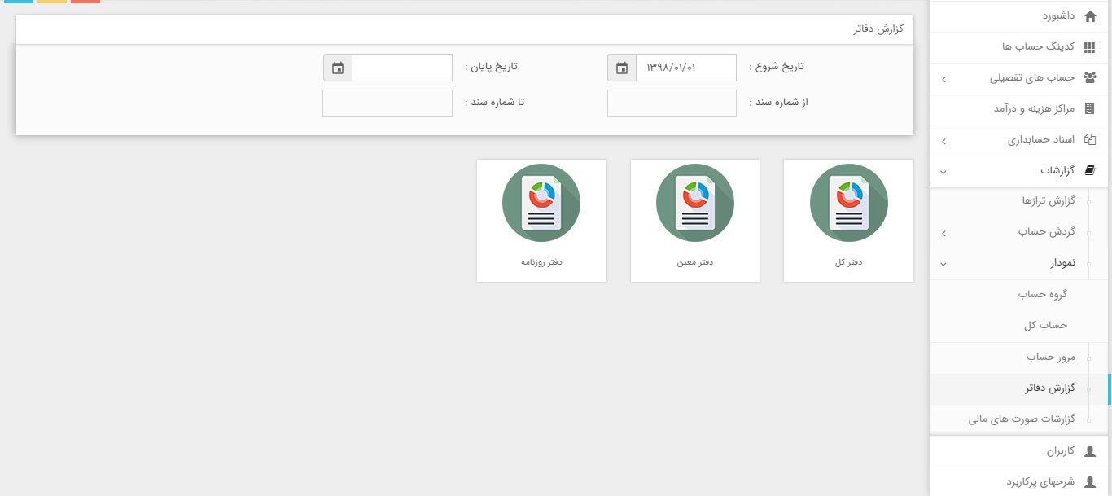Expand the اسناد حسابداری submenu arrow
The width and height of the screenshot is (1112, 496).
[x=943, y=141]
